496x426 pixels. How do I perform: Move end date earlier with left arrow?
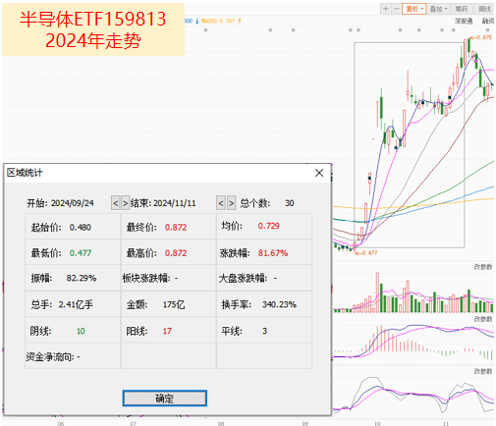click(x=221, y=203)
